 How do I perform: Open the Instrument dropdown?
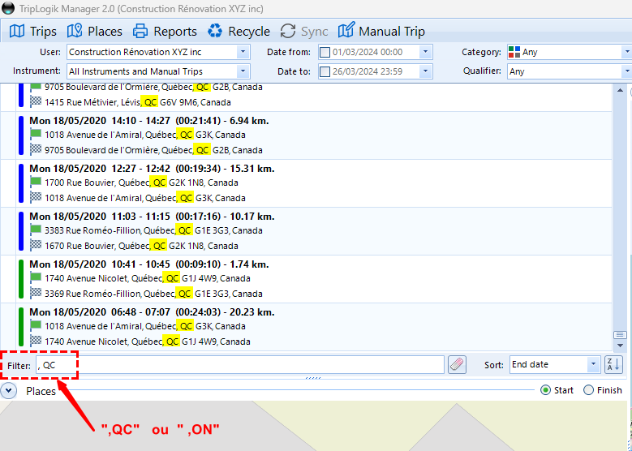point(243,71)
